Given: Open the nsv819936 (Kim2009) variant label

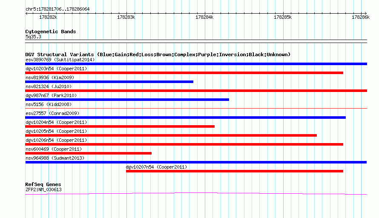Looking at the screenshot, I should (x=50, y=77).
